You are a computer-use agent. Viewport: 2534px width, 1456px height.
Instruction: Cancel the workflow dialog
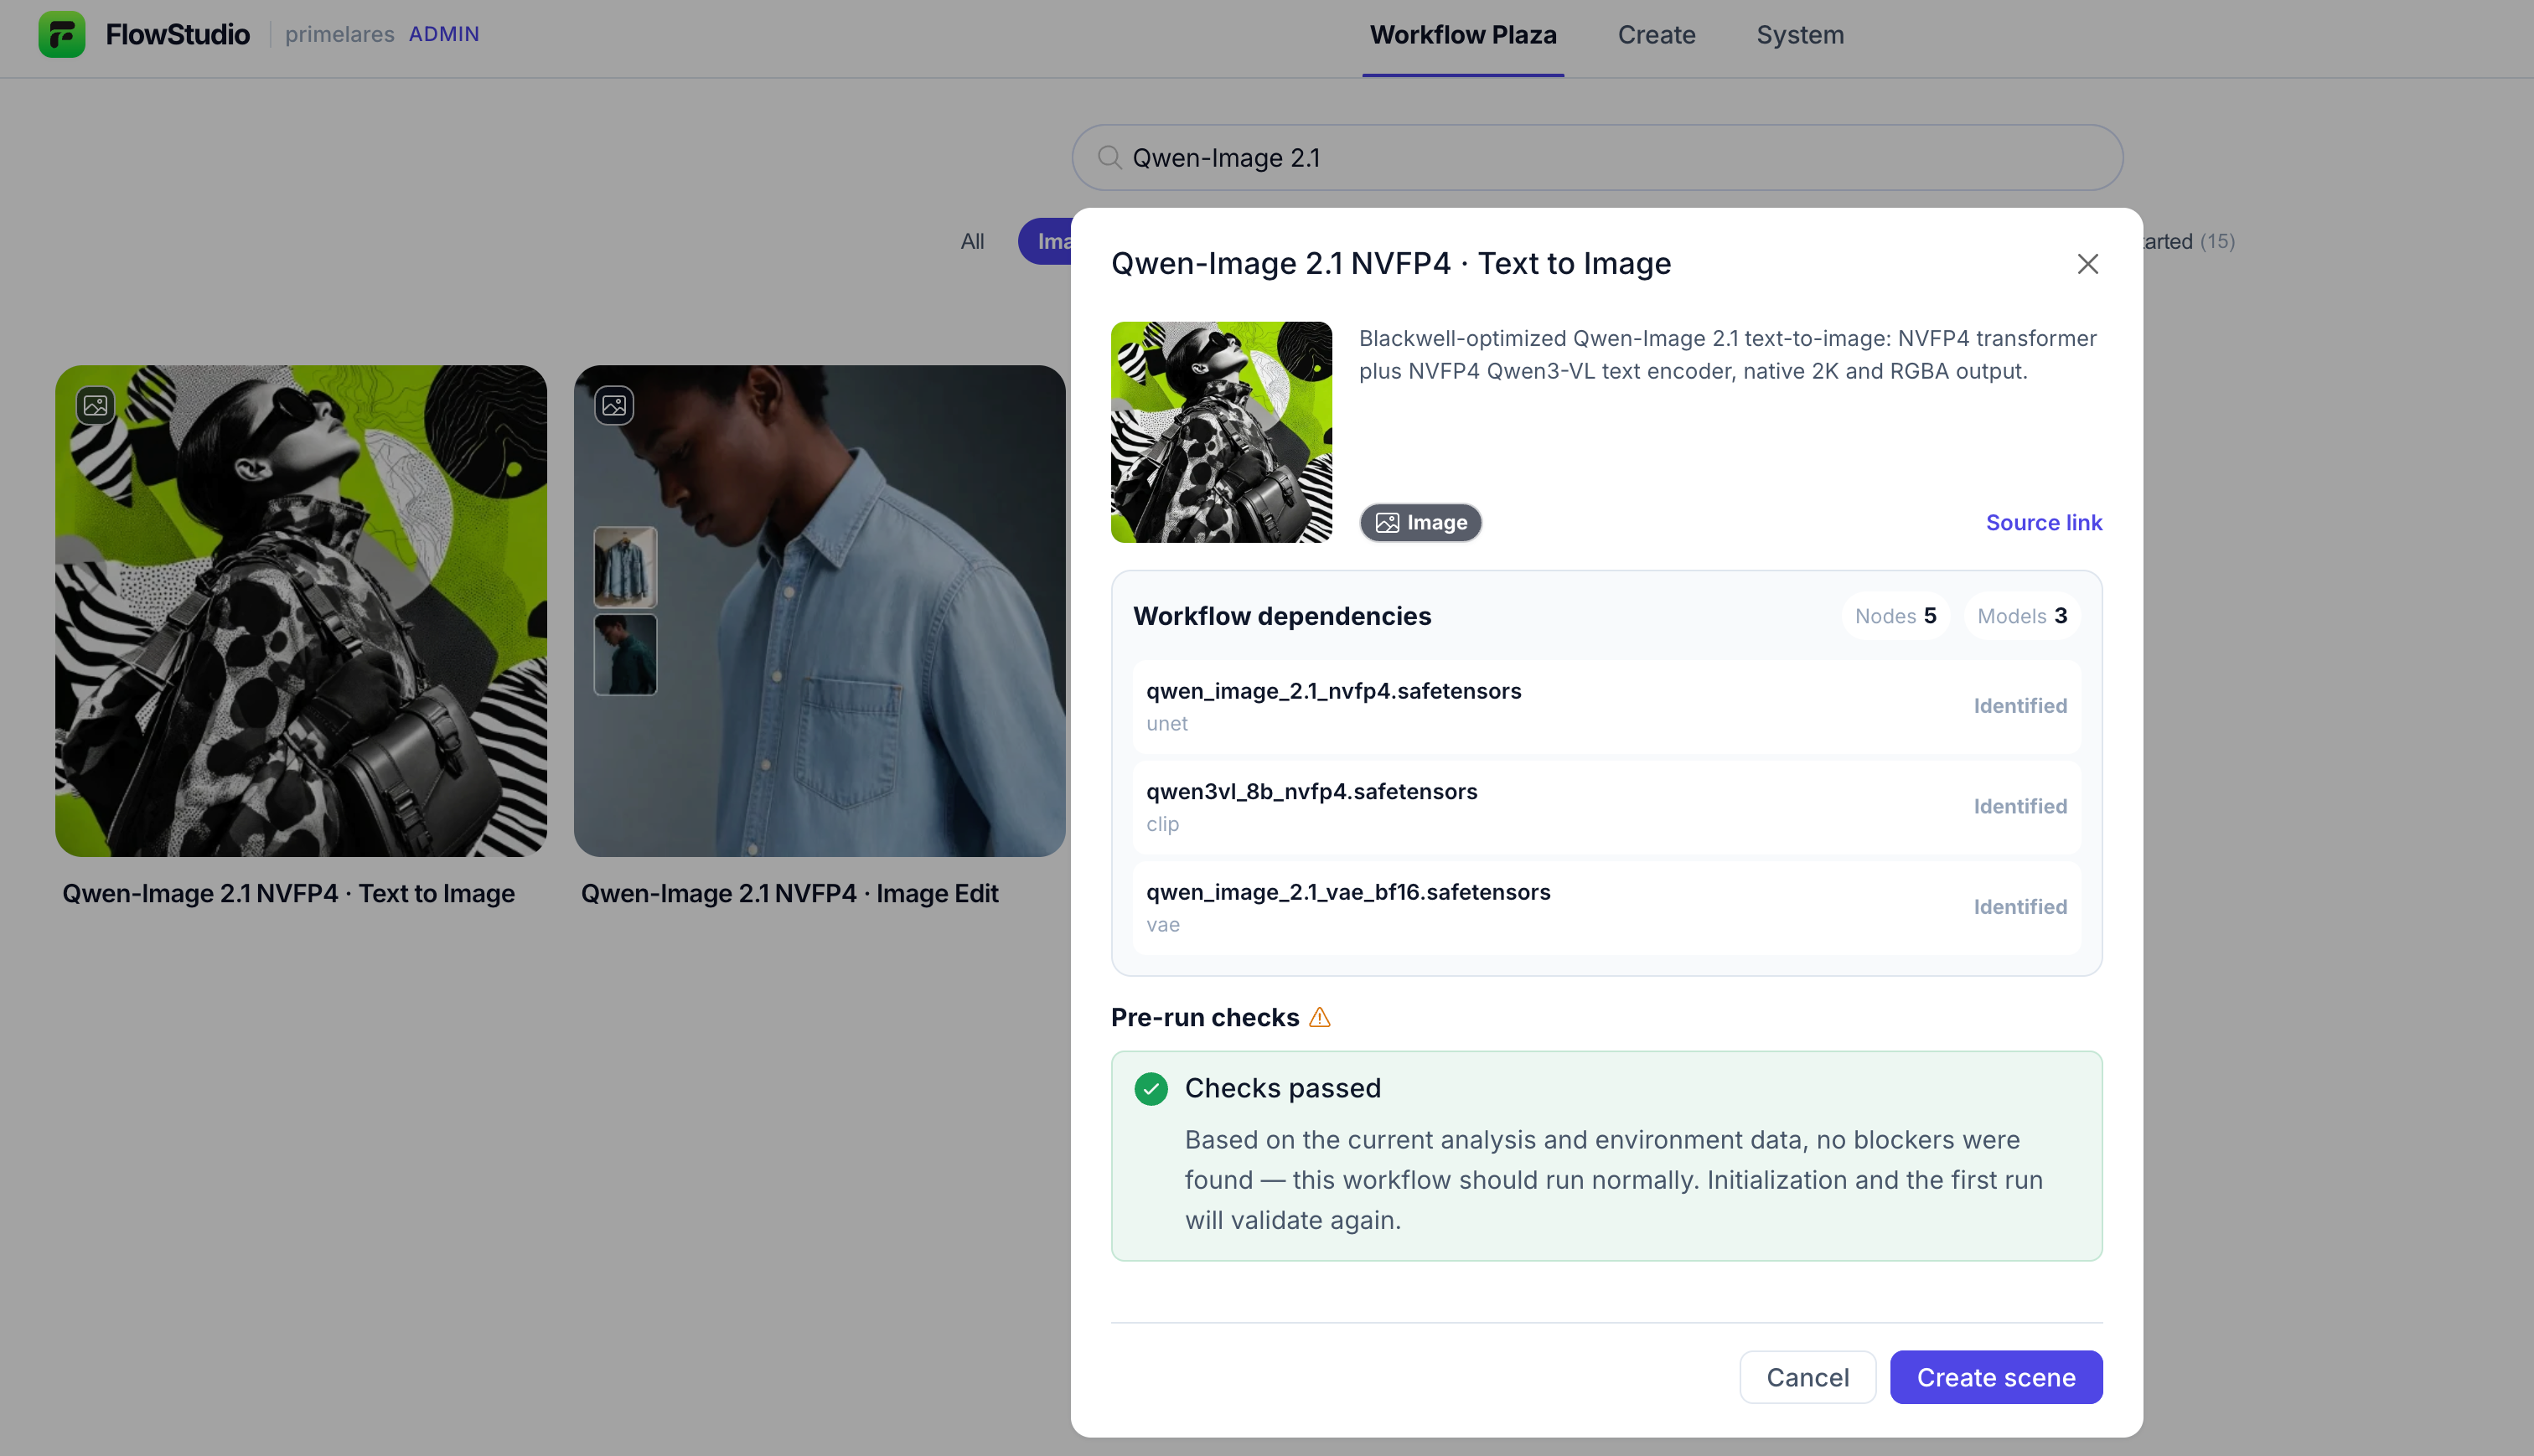(1807, 1377)
